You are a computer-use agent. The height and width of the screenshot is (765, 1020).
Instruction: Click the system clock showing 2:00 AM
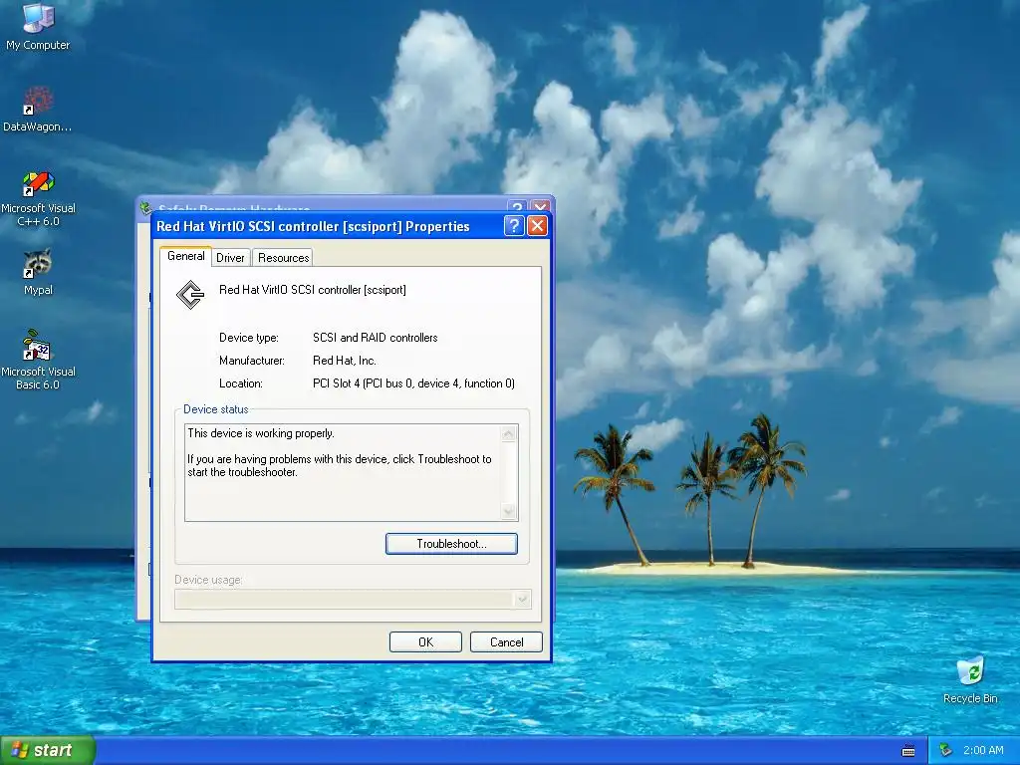[x=983, y=751]
